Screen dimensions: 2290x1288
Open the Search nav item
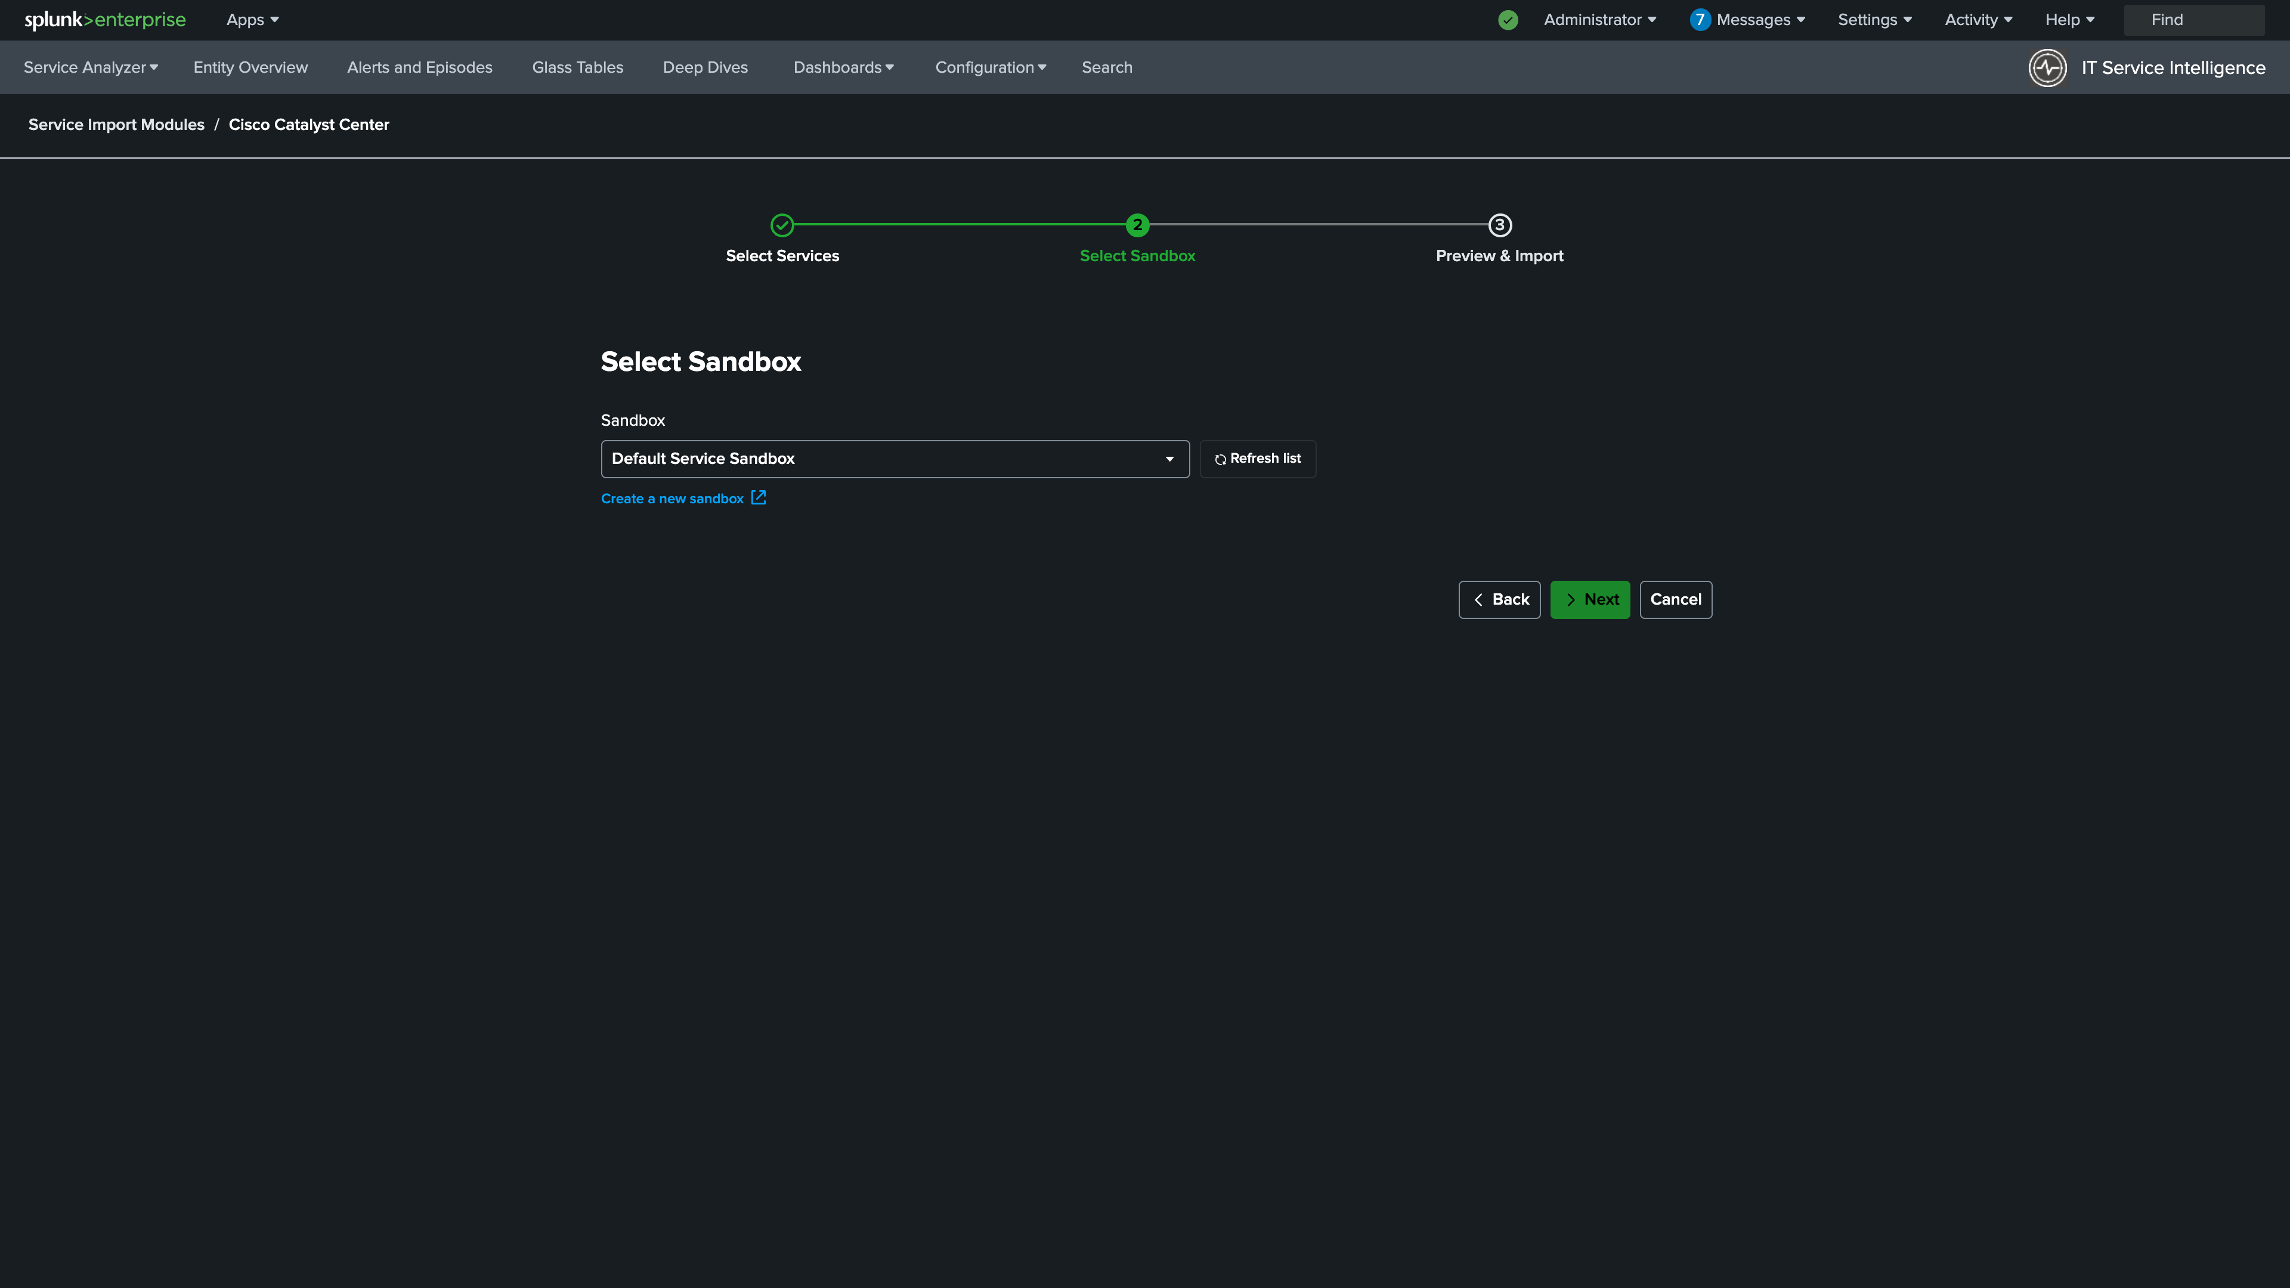(x=1107, y=67)
